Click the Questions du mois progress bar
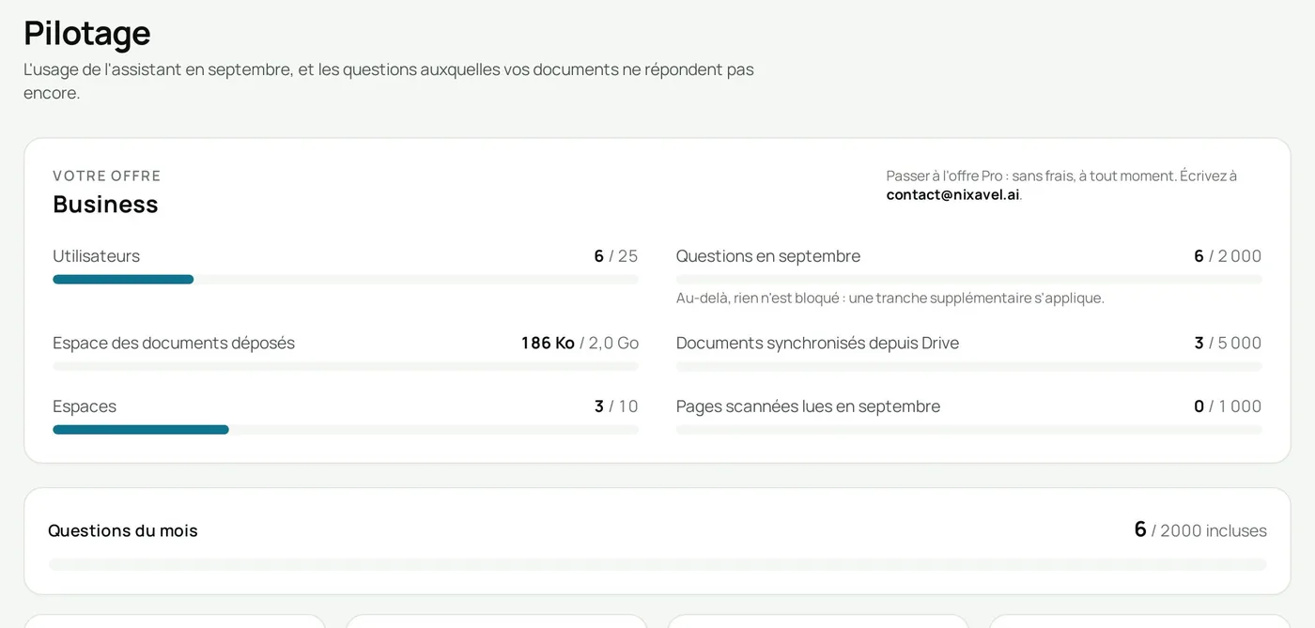 click(657, 564)
